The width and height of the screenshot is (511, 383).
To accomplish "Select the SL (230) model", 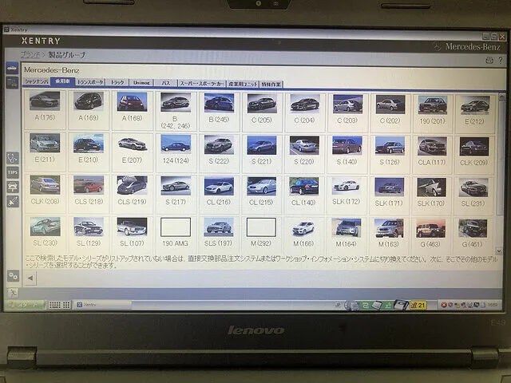I will point(45,227).
